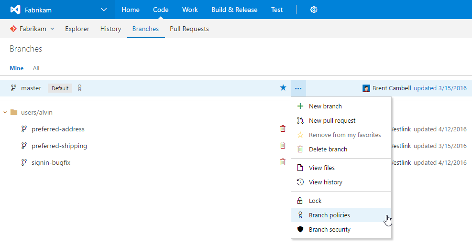472x245 pixels.
Task: Collapse the users/alvin folder
Action: coord(5,113)
